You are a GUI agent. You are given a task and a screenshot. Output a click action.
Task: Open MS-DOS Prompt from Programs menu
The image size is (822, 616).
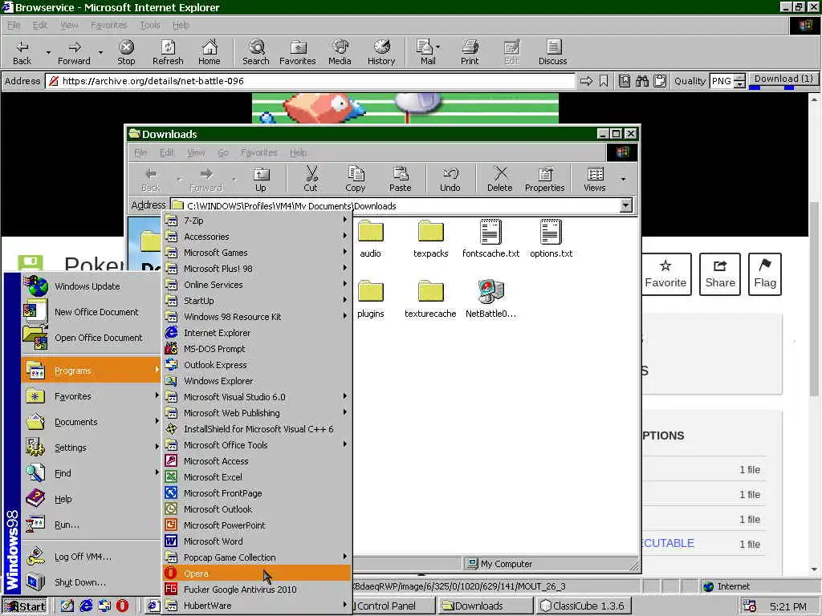click(x=256, y=349)
